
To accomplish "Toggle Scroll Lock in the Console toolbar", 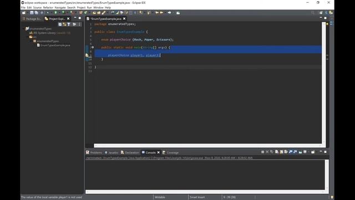I will tap(281, 152).
